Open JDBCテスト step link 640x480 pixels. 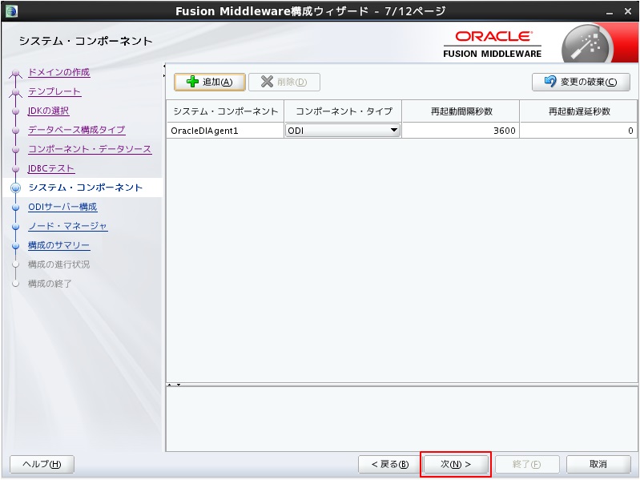pyautogui.click(x=51, y=168)
